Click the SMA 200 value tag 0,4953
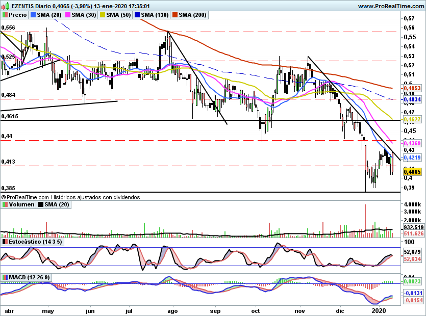Screen dimensions: 426x316 (412, 88)
